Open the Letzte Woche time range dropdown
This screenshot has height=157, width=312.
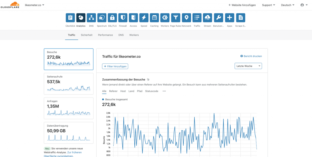(x=248, y=66)
